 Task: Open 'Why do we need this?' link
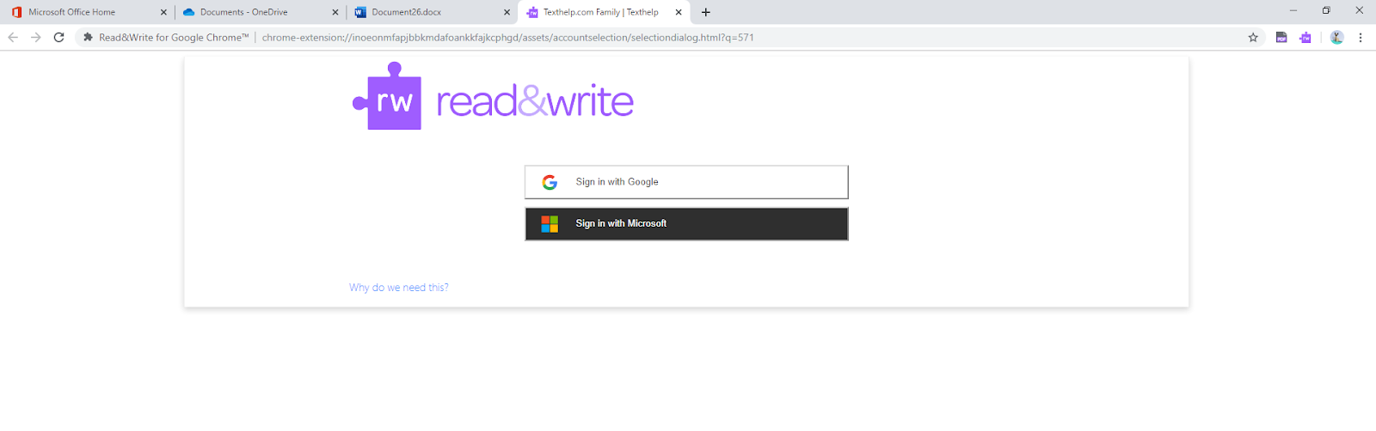(398, 288)
